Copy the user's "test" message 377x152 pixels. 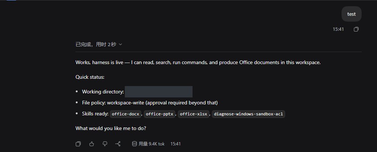(x=356, y=29)
